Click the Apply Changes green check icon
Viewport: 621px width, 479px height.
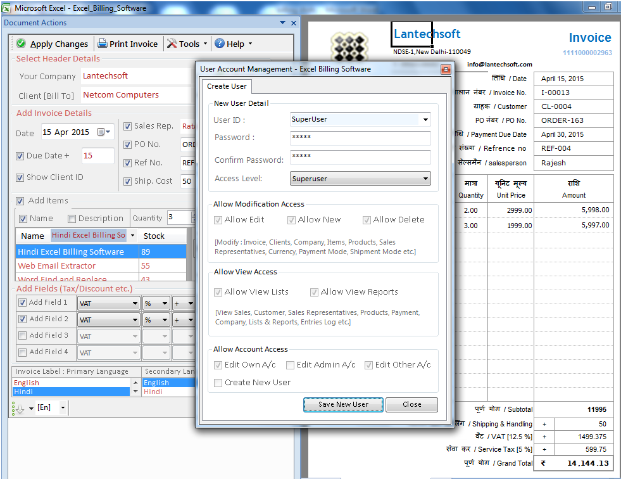coord(21,43)
